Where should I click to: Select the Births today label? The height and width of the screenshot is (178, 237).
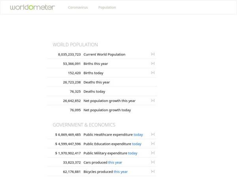pyautogui.click(x=93, y=73)
